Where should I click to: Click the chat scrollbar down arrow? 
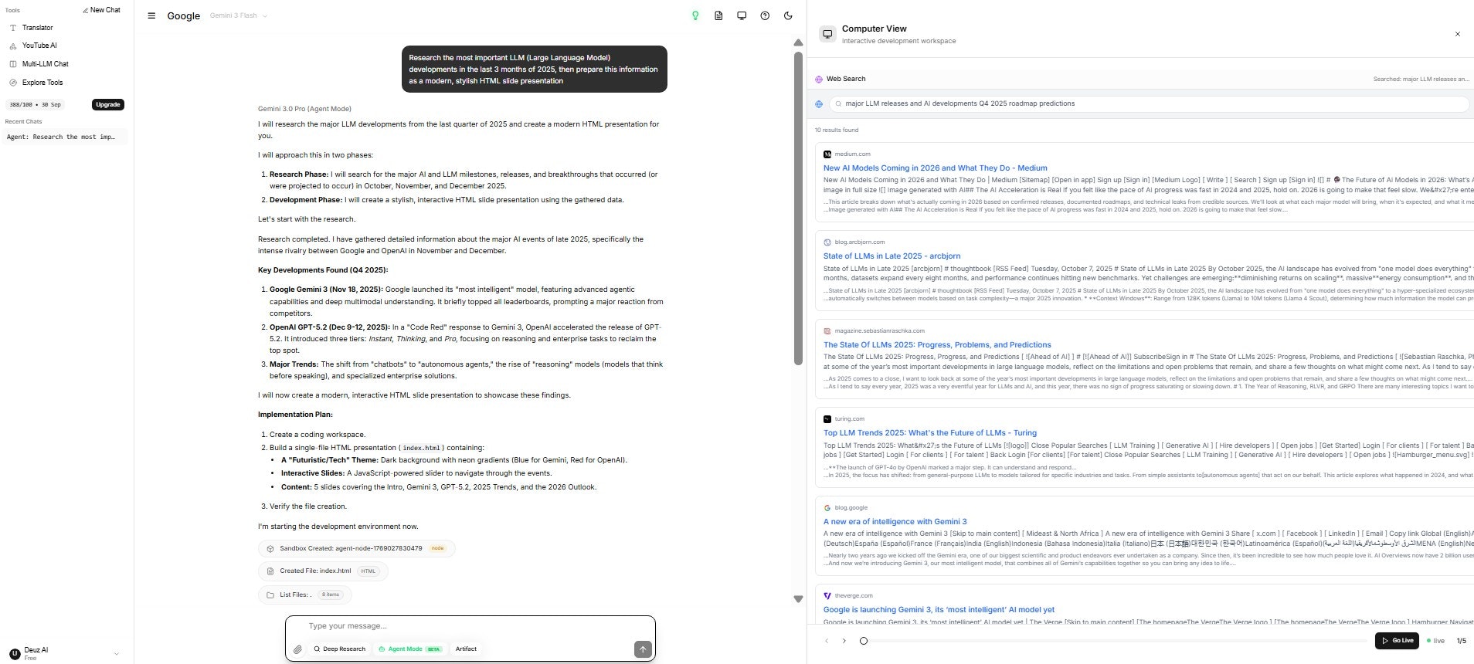pyautogui.click(x=798, y=599)
